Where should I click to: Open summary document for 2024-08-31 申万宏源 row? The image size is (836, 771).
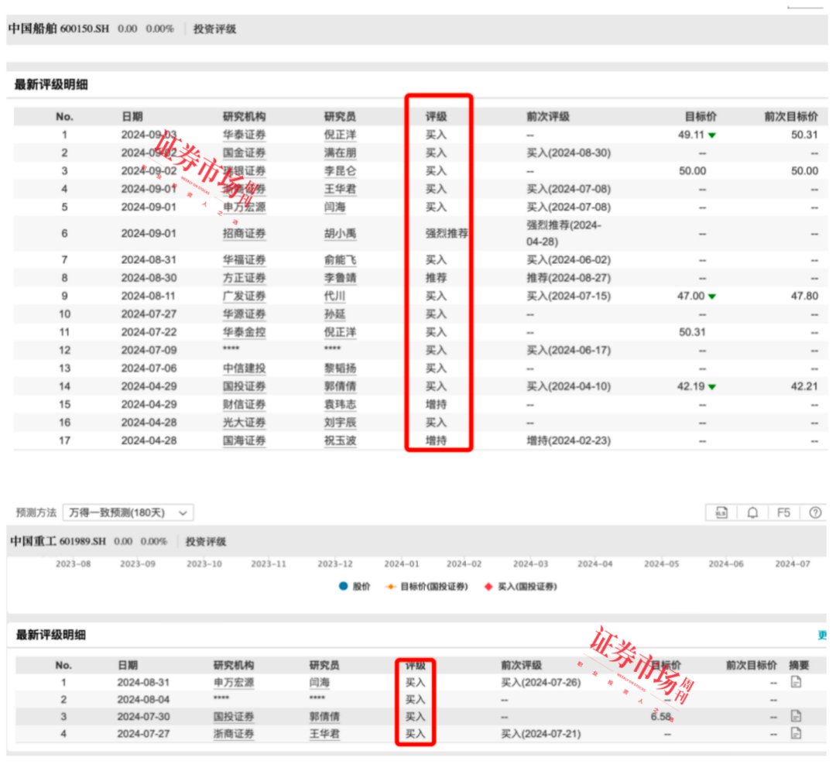click(x=796, y=682)
